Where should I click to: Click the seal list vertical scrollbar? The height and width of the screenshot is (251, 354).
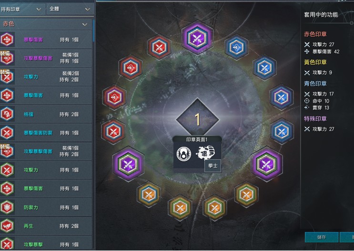[93, 31]
